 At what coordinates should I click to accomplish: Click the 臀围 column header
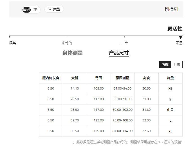(98, 78)
